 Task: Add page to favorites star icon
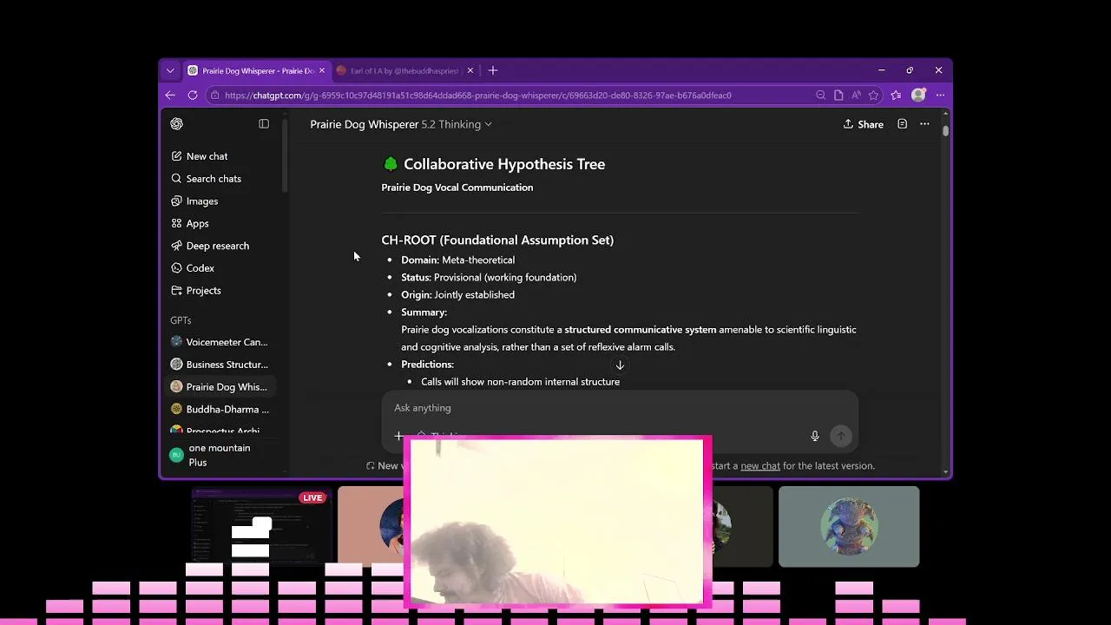coord(874,95)
